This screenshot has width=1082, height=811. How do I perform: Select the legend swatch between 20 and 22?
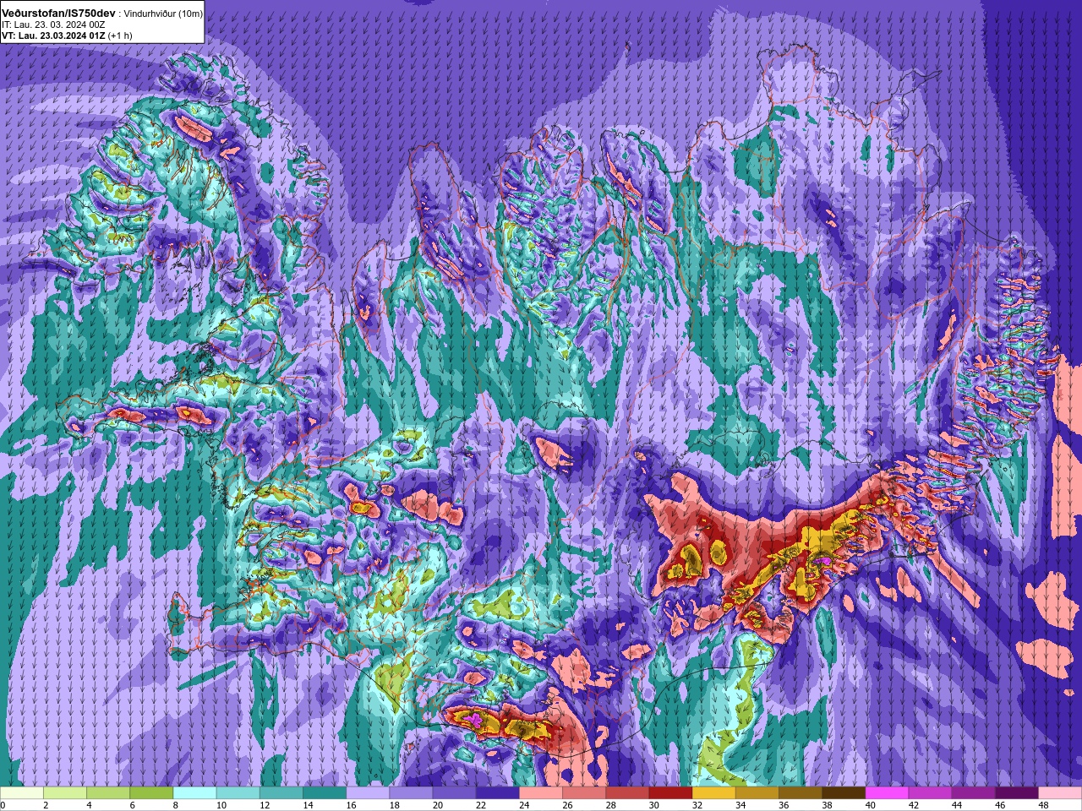455,793
